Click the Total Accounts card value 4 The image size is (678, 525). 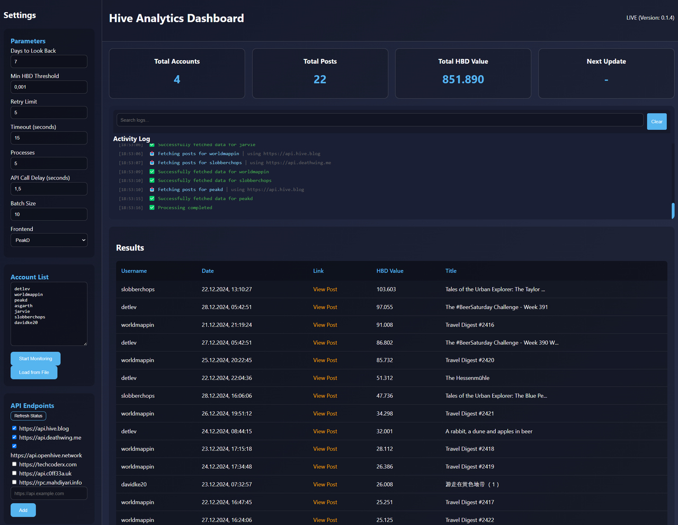coord(177,79)
